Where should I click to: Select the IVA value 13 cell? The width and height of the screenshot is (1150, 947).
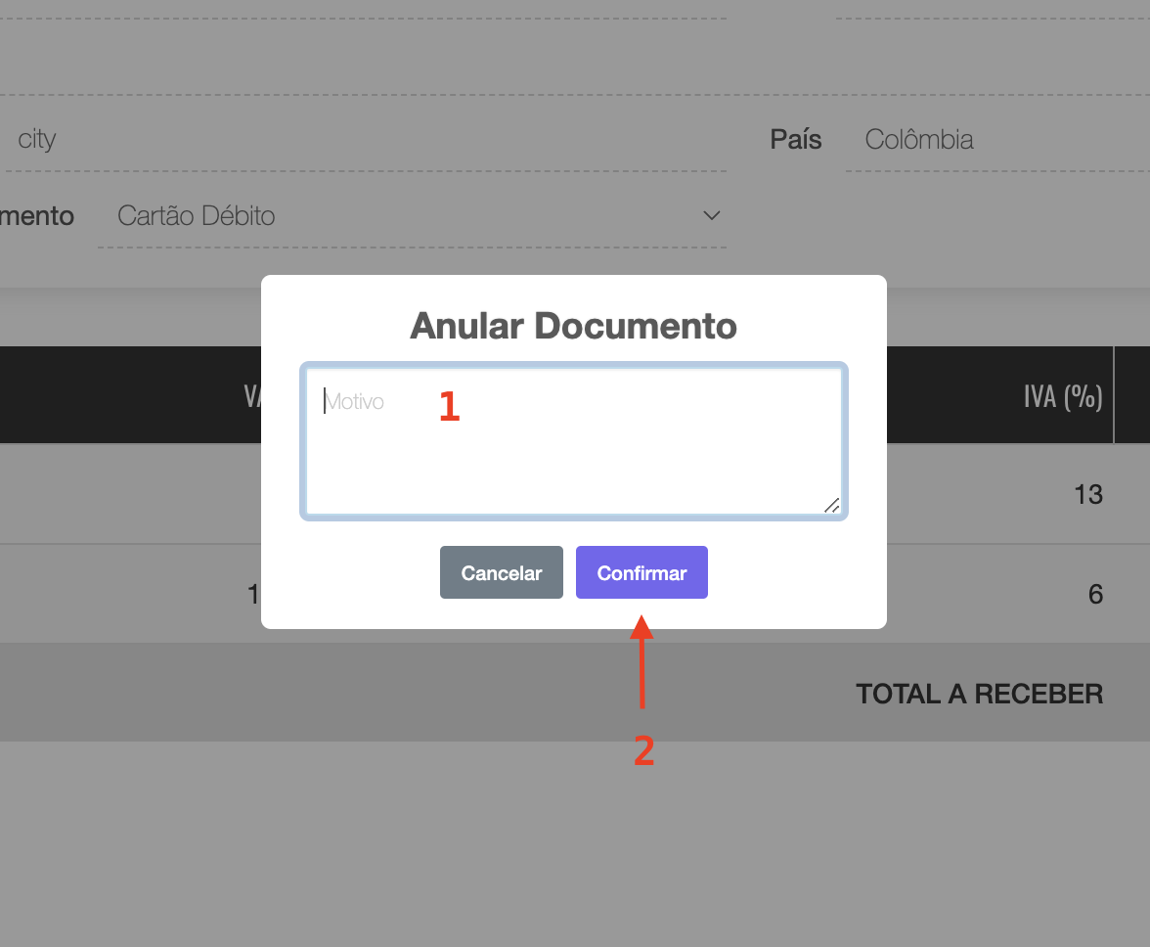[x=1087, y=494]
